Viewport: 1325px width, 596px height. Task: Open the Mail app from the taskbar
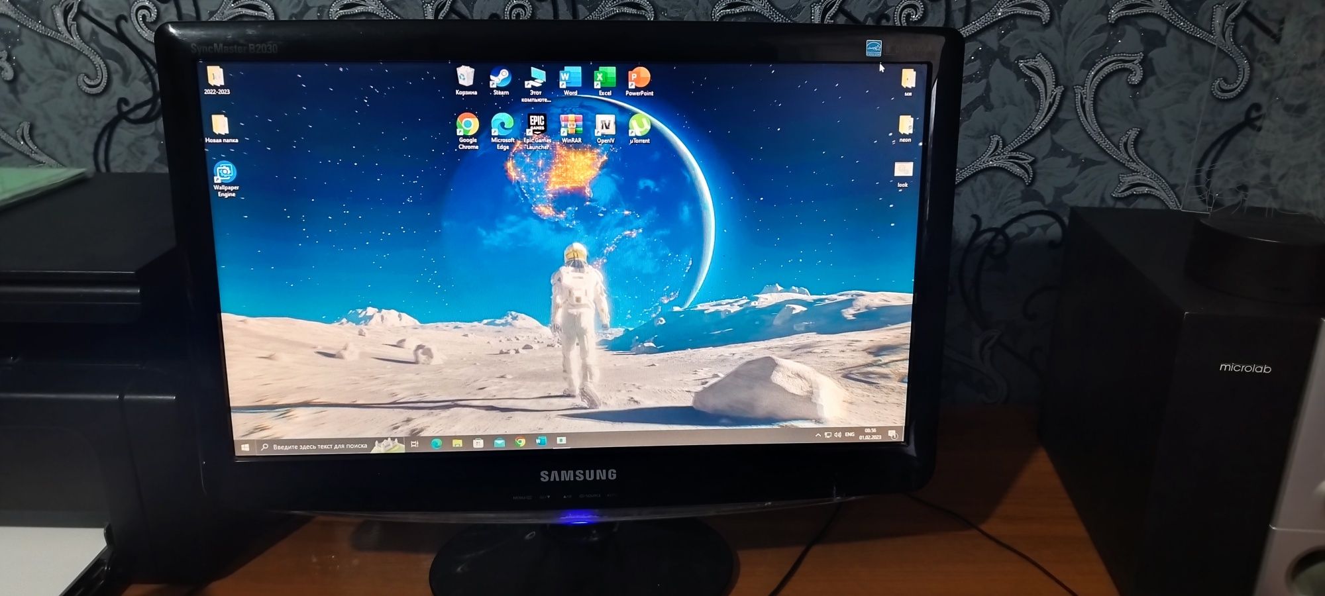pos(500,442)
